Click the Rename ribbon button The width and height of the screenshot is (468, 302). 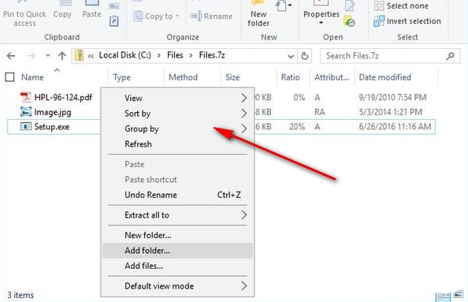(x=212, y=16)
